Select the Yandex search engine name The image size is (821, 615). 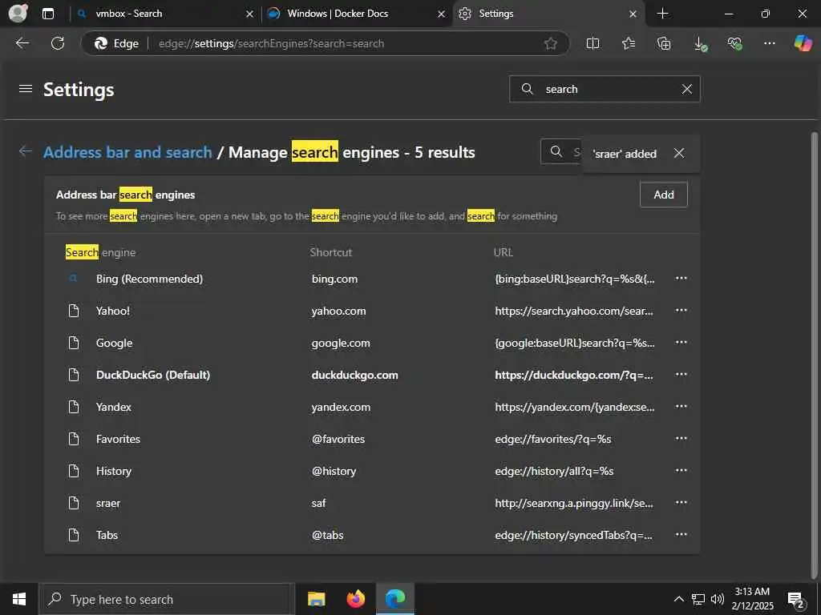114,407
